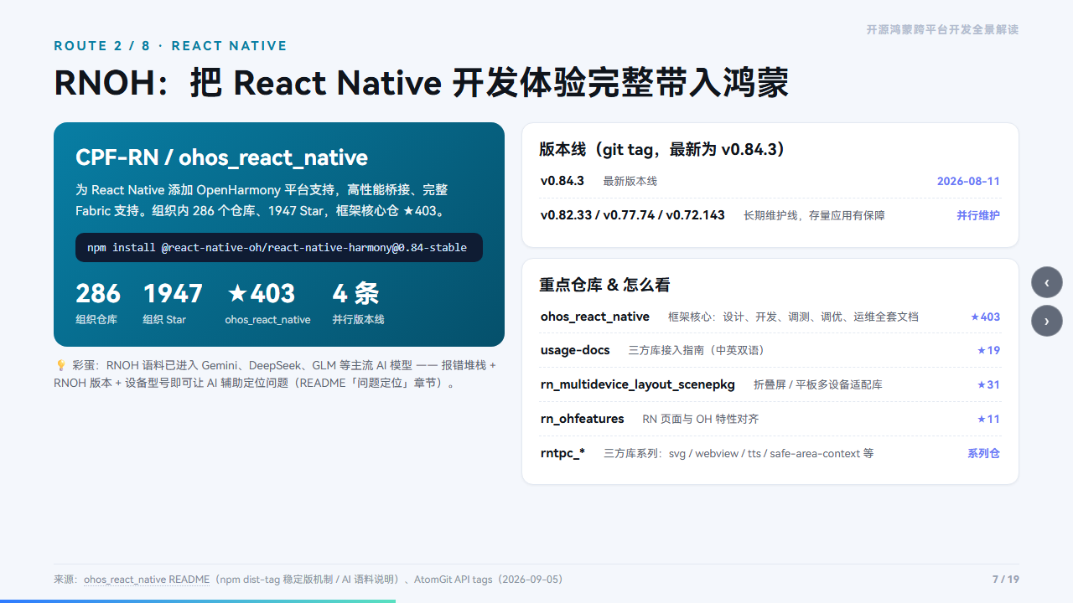Click the 286 组织仓库 statistic
Screen dimensions: 1073x603
[98, 303]
